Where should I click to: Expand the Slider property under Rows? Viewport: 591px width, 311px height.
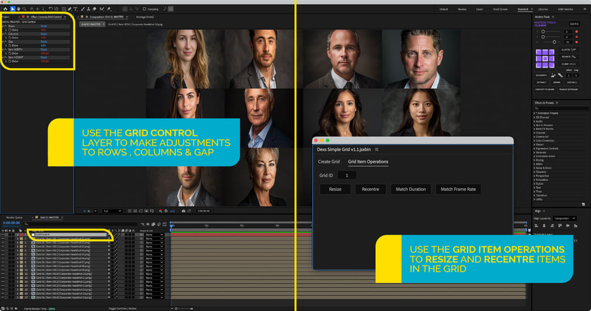pyautogui.click(x=6, y=30)
